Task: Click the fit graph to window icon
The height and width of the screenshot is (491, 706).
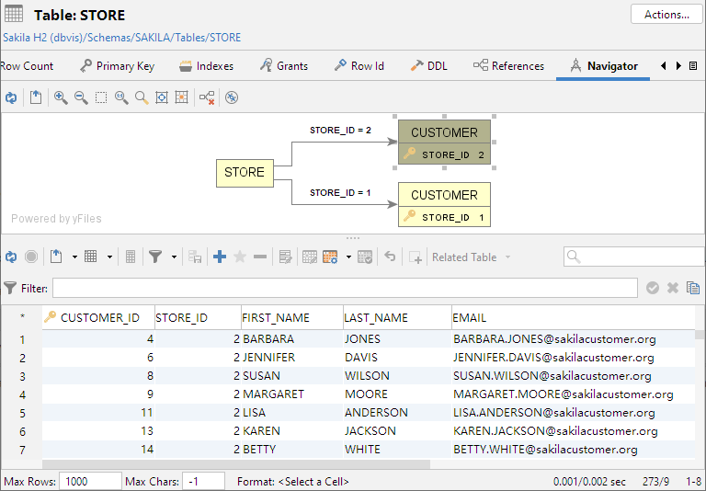Action: (x=162, y=97)
